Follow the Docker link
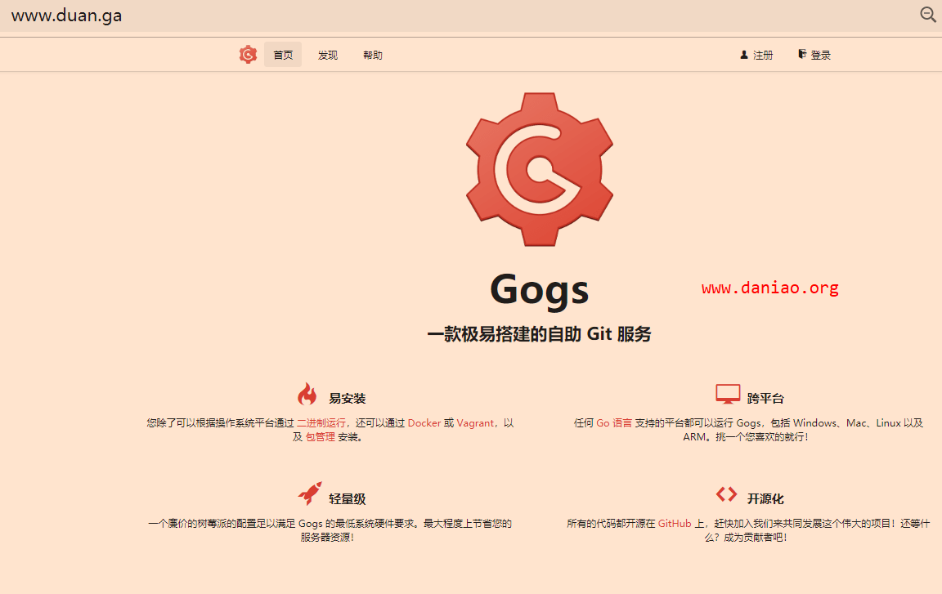The image size is (942, 594). pyautogui.click(x=424, y=423)
